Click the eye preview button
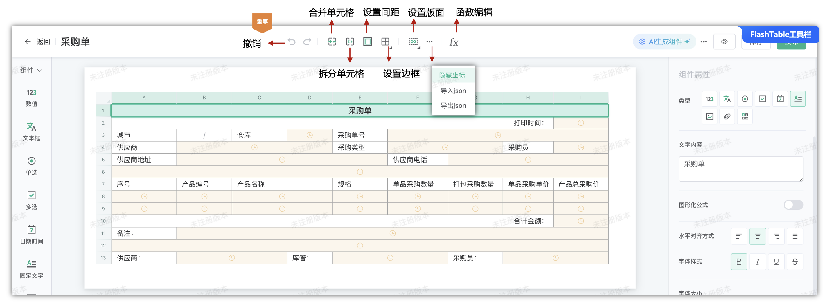Screen dimensions: 823x303 pyautogui.click(x=724, y=42)
